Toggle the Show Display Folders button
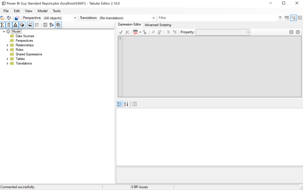This screenshot has width=303, height=190. click(30, 25)
